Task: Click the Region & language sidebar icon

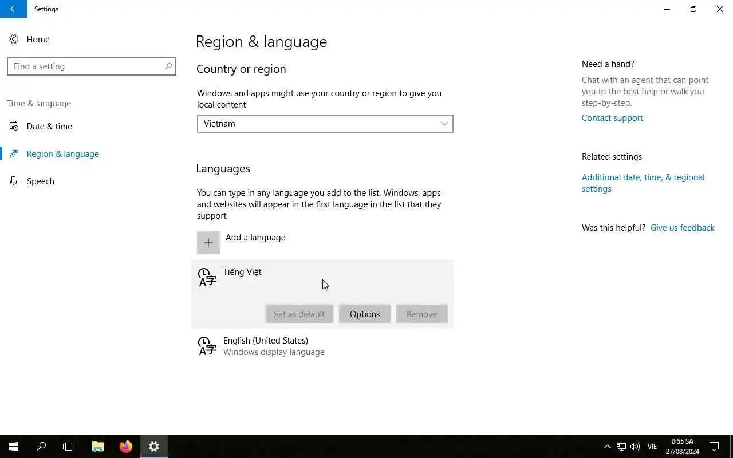Action: [x=14, y=153]
